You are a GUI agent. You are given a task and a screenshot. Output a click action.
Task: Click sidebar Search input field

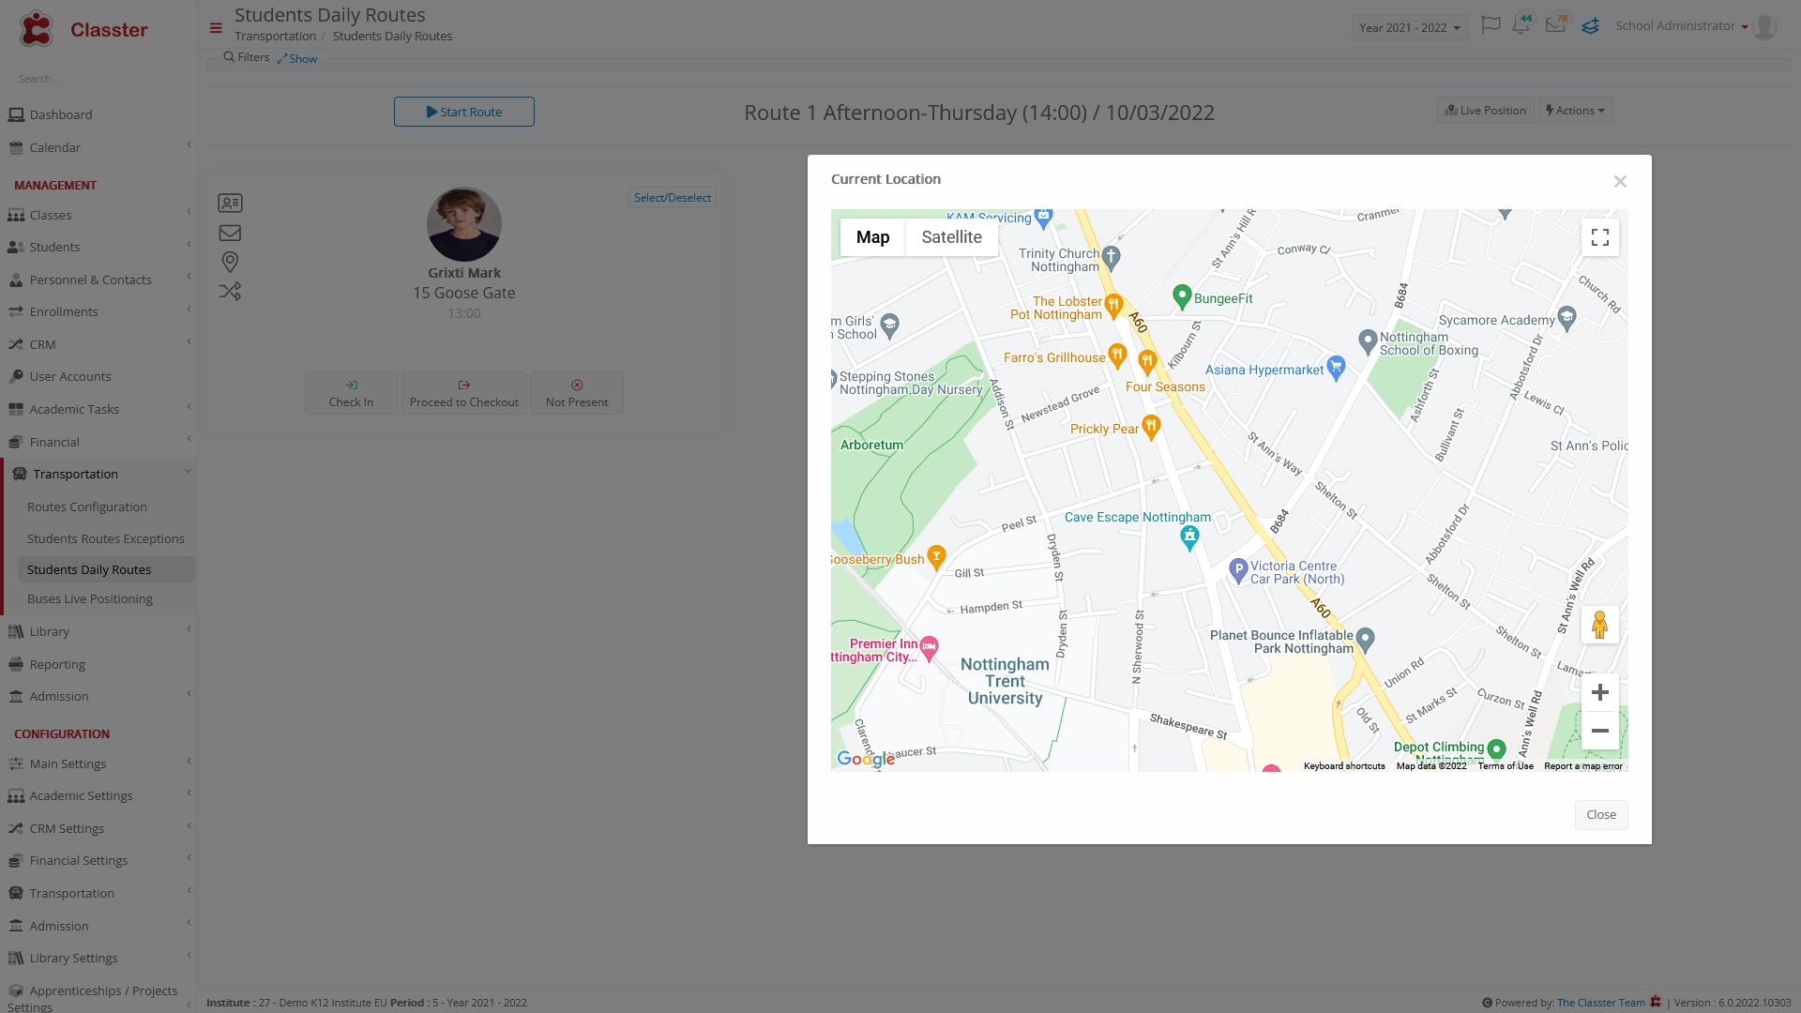click(x=98, y=79)
